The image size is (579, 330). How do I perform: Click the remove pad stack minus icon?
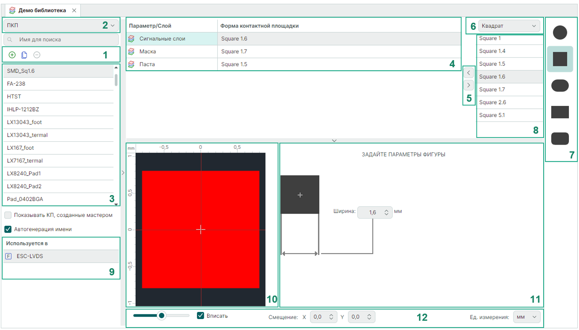coord(37,55)
